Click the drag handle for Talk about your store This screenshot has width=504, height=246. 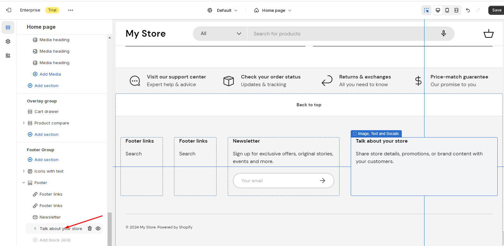(x=35, y=228)
